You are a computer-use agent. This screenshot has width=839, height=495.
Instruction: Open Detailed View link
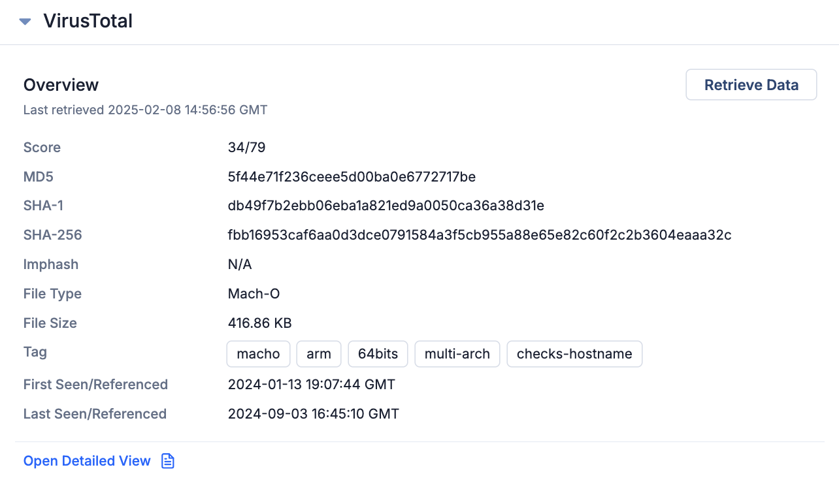[86, 460]
